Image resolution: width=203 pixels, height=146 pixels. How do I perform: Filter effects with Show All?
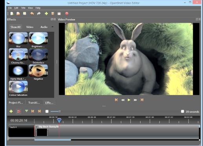coord(16,27)
